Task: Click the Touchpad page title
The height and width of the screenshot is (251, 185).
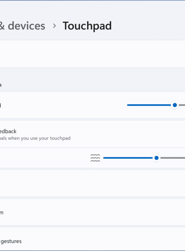Action: [87, 26]
